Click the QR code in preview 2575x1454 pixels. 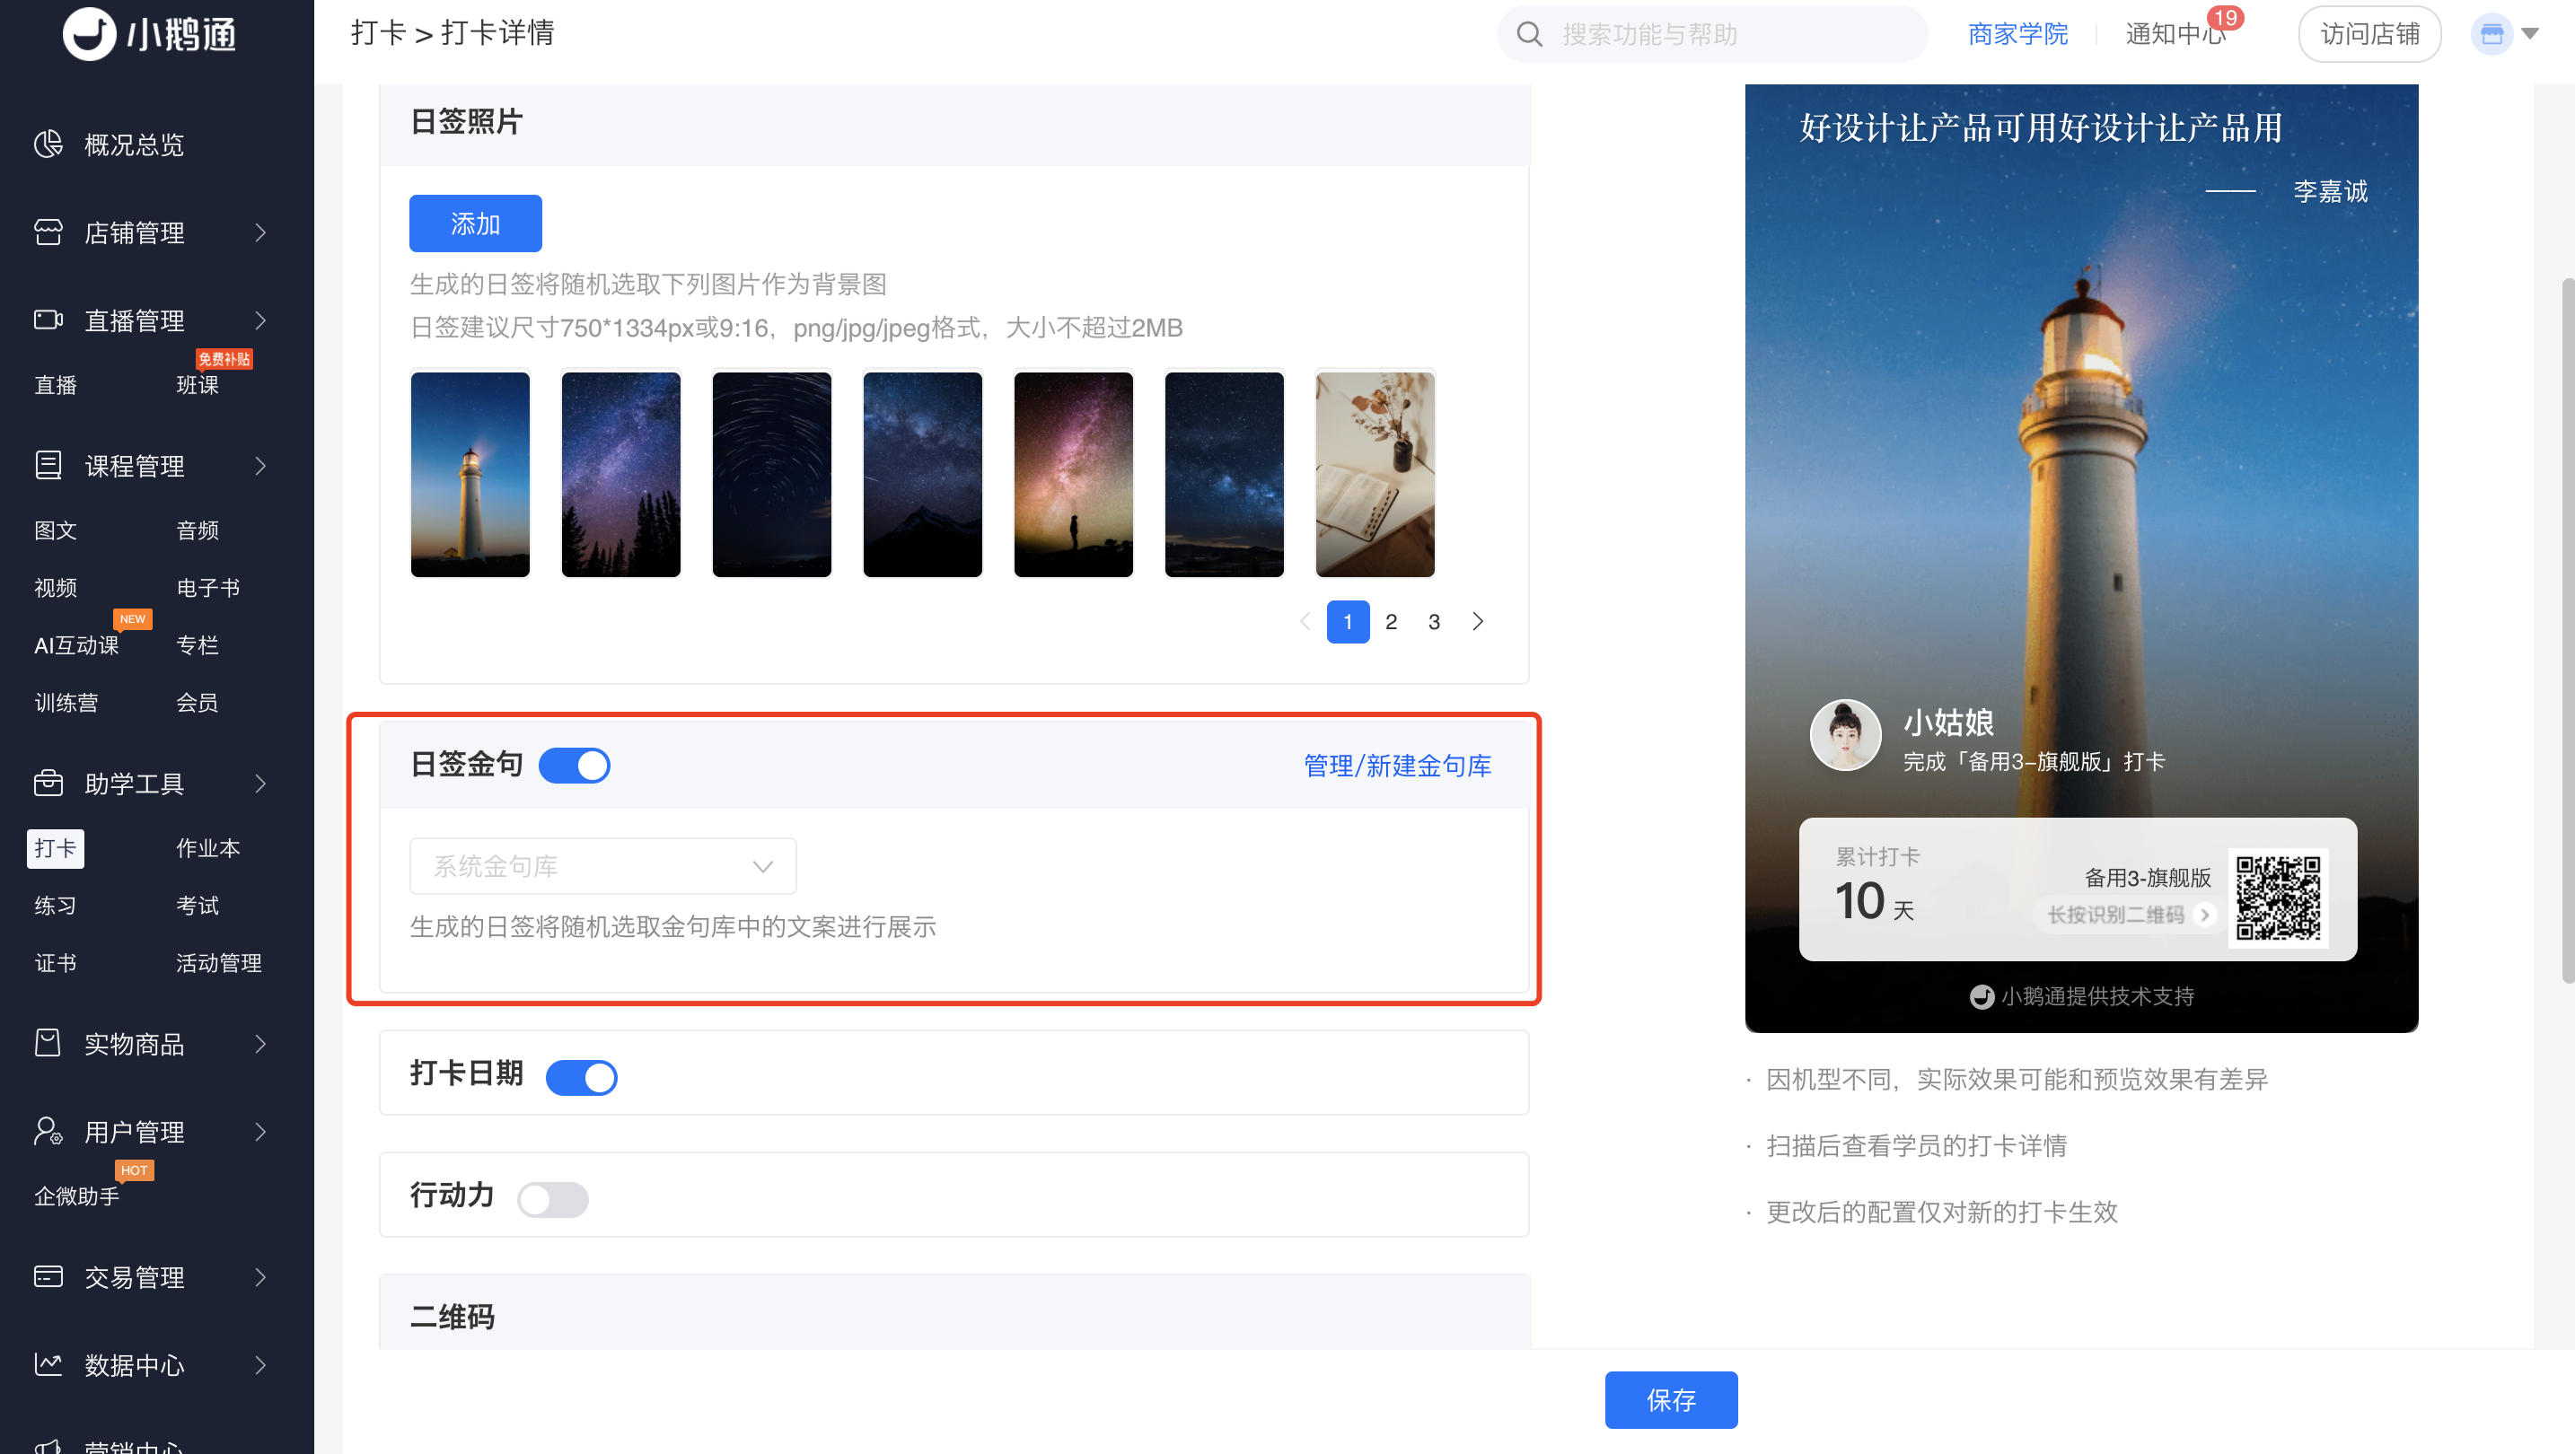tap(2278, 898)
